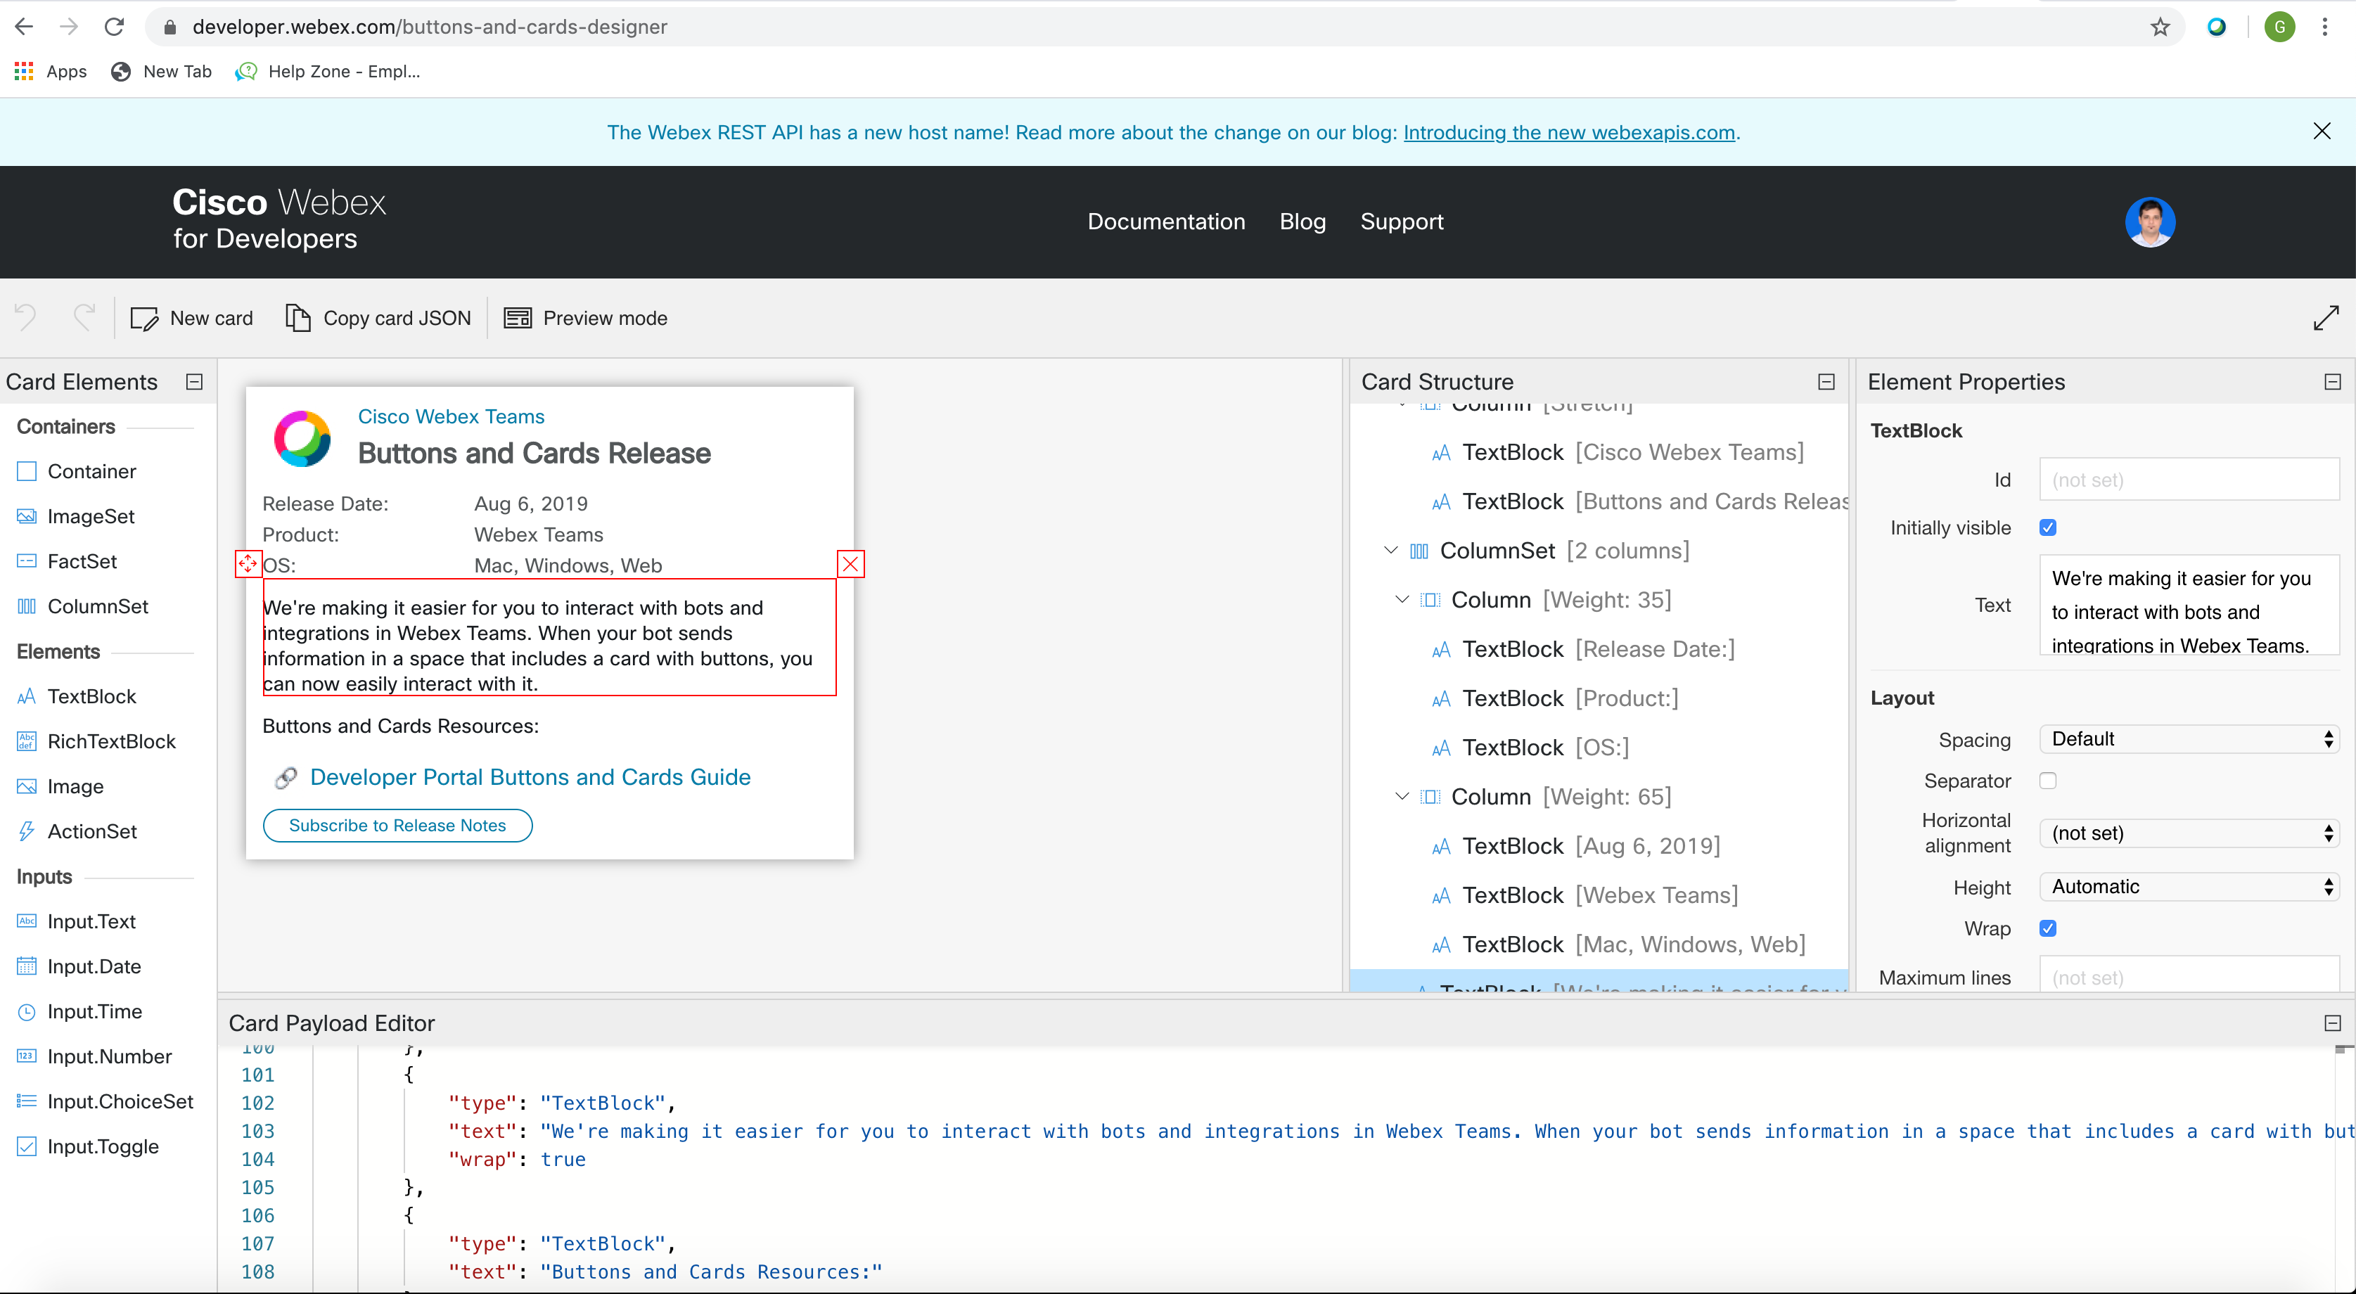Select the ImageSet element

(x=76, y=515)
